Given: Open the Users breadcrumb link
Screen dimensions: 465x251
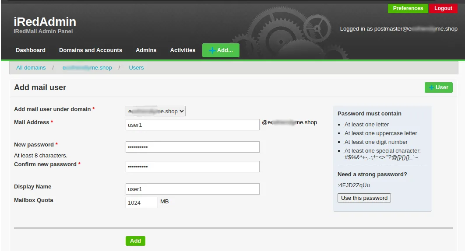Looking at the screenshot, I should (x=136, y=68).
